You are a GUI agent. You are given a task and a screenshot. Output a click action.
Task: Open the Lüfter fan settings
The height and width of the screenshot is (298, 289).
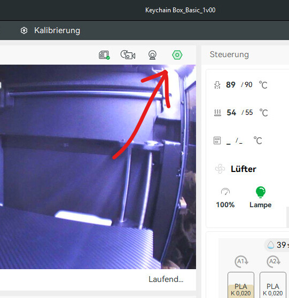(244, 169)
